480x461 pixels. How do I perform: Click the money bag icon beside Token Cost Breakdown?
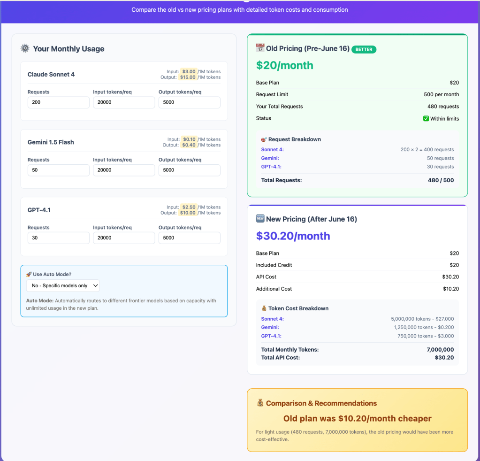(x=264, y=308)
